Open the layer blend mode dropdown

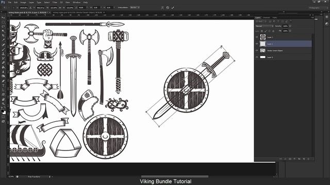coord(265,26)
